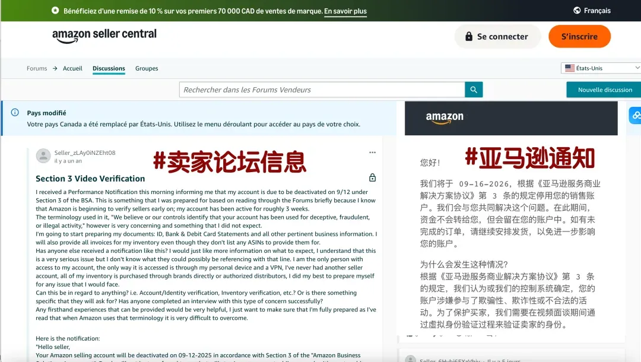Click the '您好!' greeting in notification

pyautogui.click(x=430, y=163)
